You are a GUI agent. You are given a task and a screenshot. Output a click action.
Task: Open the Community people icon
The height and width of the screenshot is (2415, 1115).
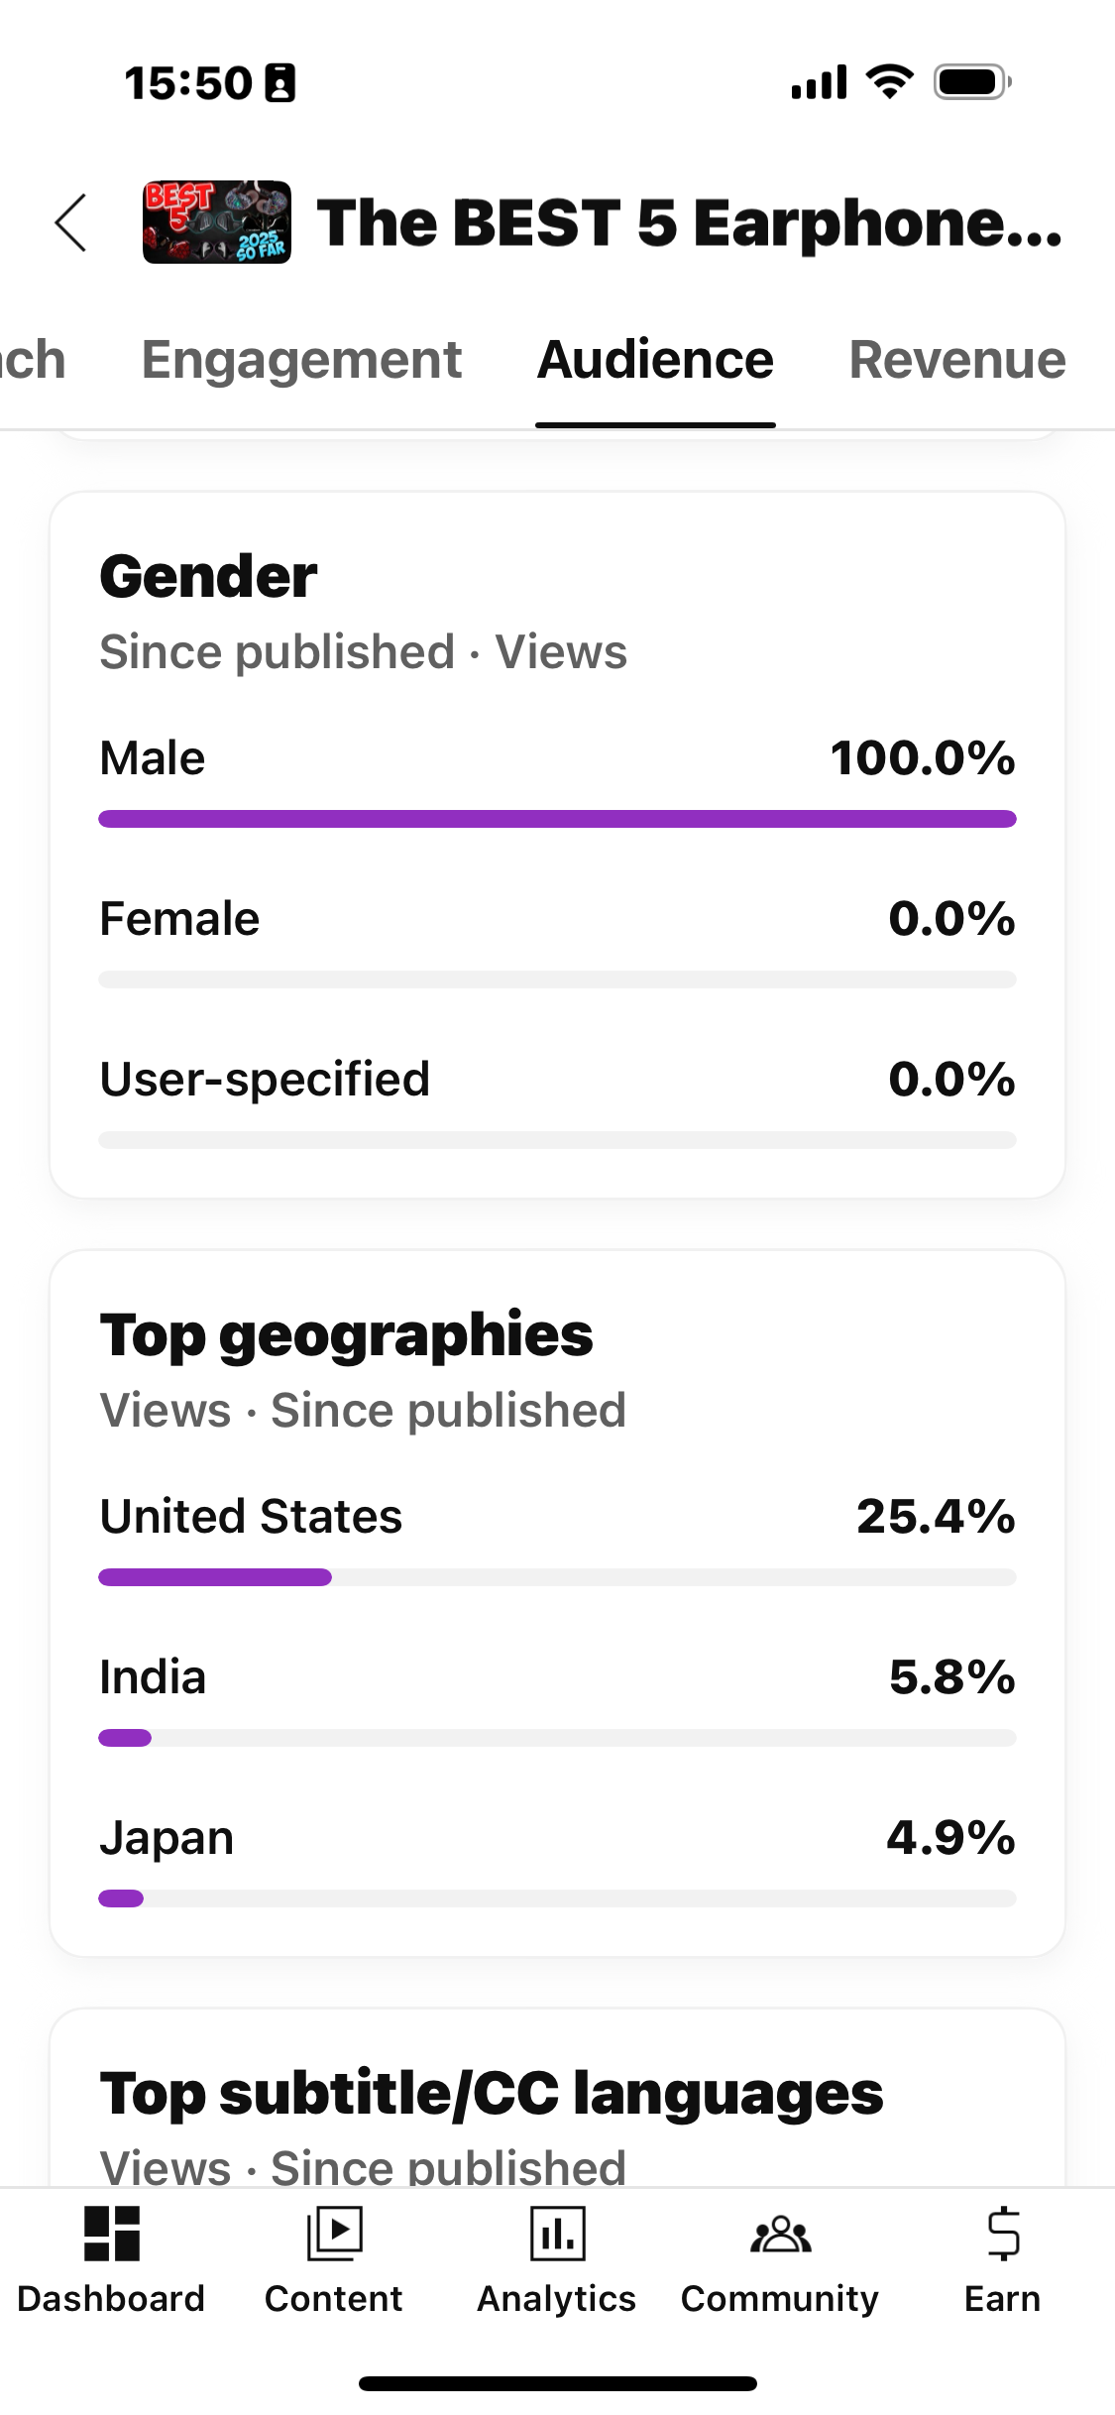pos(780,2235)
